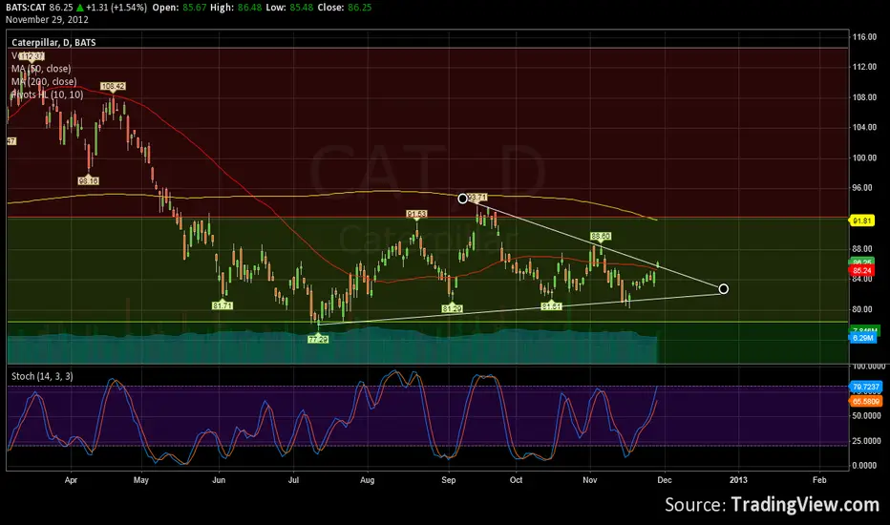Click the Dec label on time axis
Screen dimensions: 890x525
[x=665, y=480]
